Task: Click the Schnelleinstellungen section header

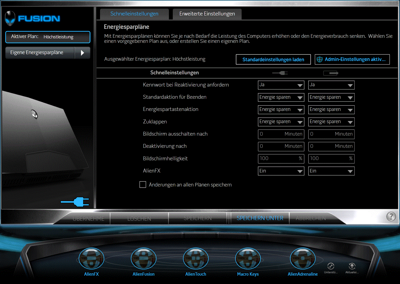Action: click(175, 73)
